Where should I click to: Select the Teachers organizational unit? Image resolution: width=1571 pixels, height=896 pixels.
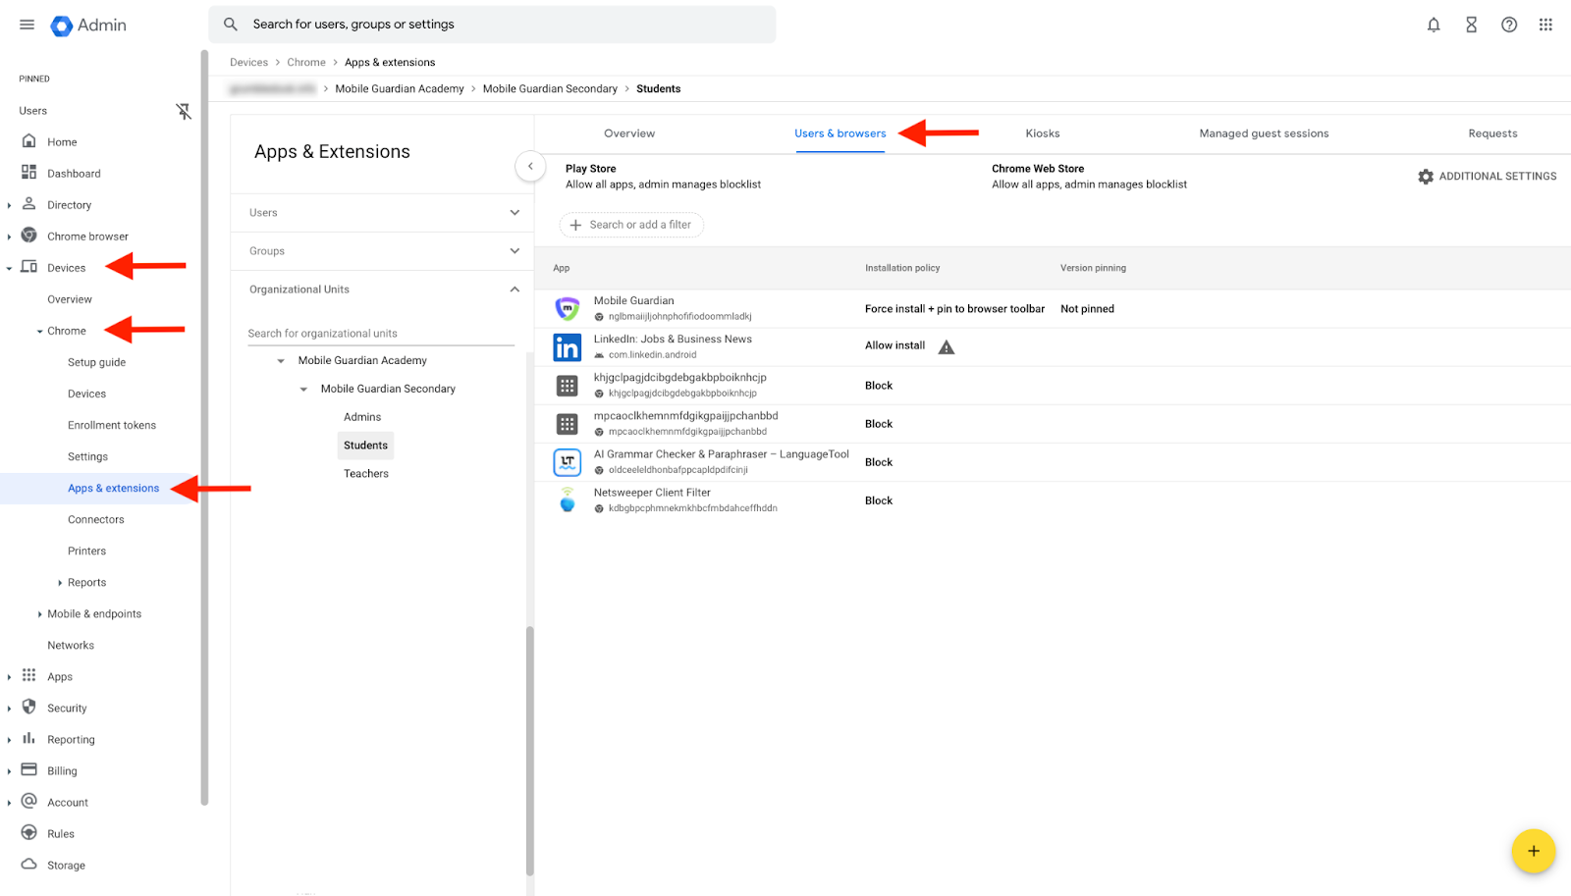[x=366, y=474]
